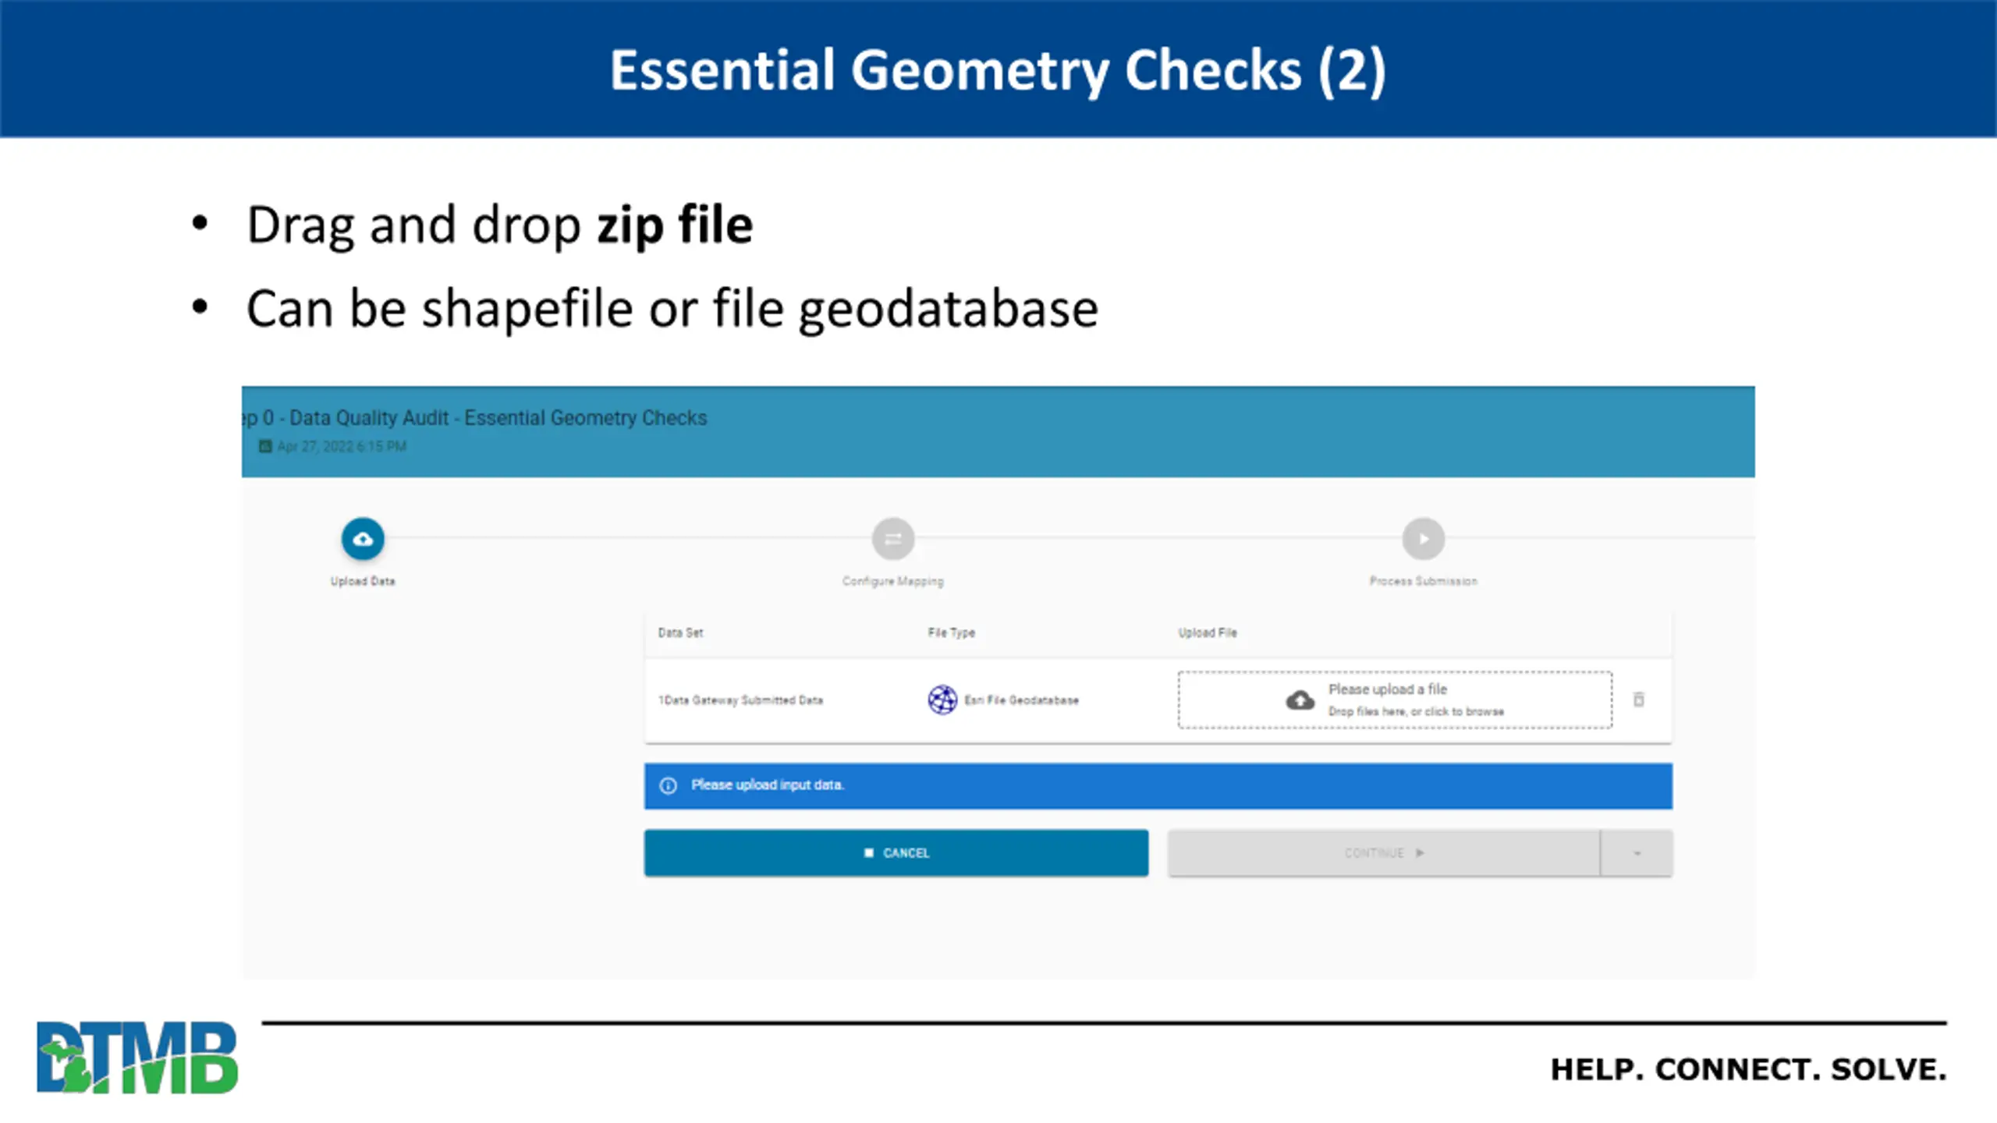The image size is (1997, 1123).
Task: Click the Esri File Geodatabase globe icon
Action: click(x=942, y=700)
